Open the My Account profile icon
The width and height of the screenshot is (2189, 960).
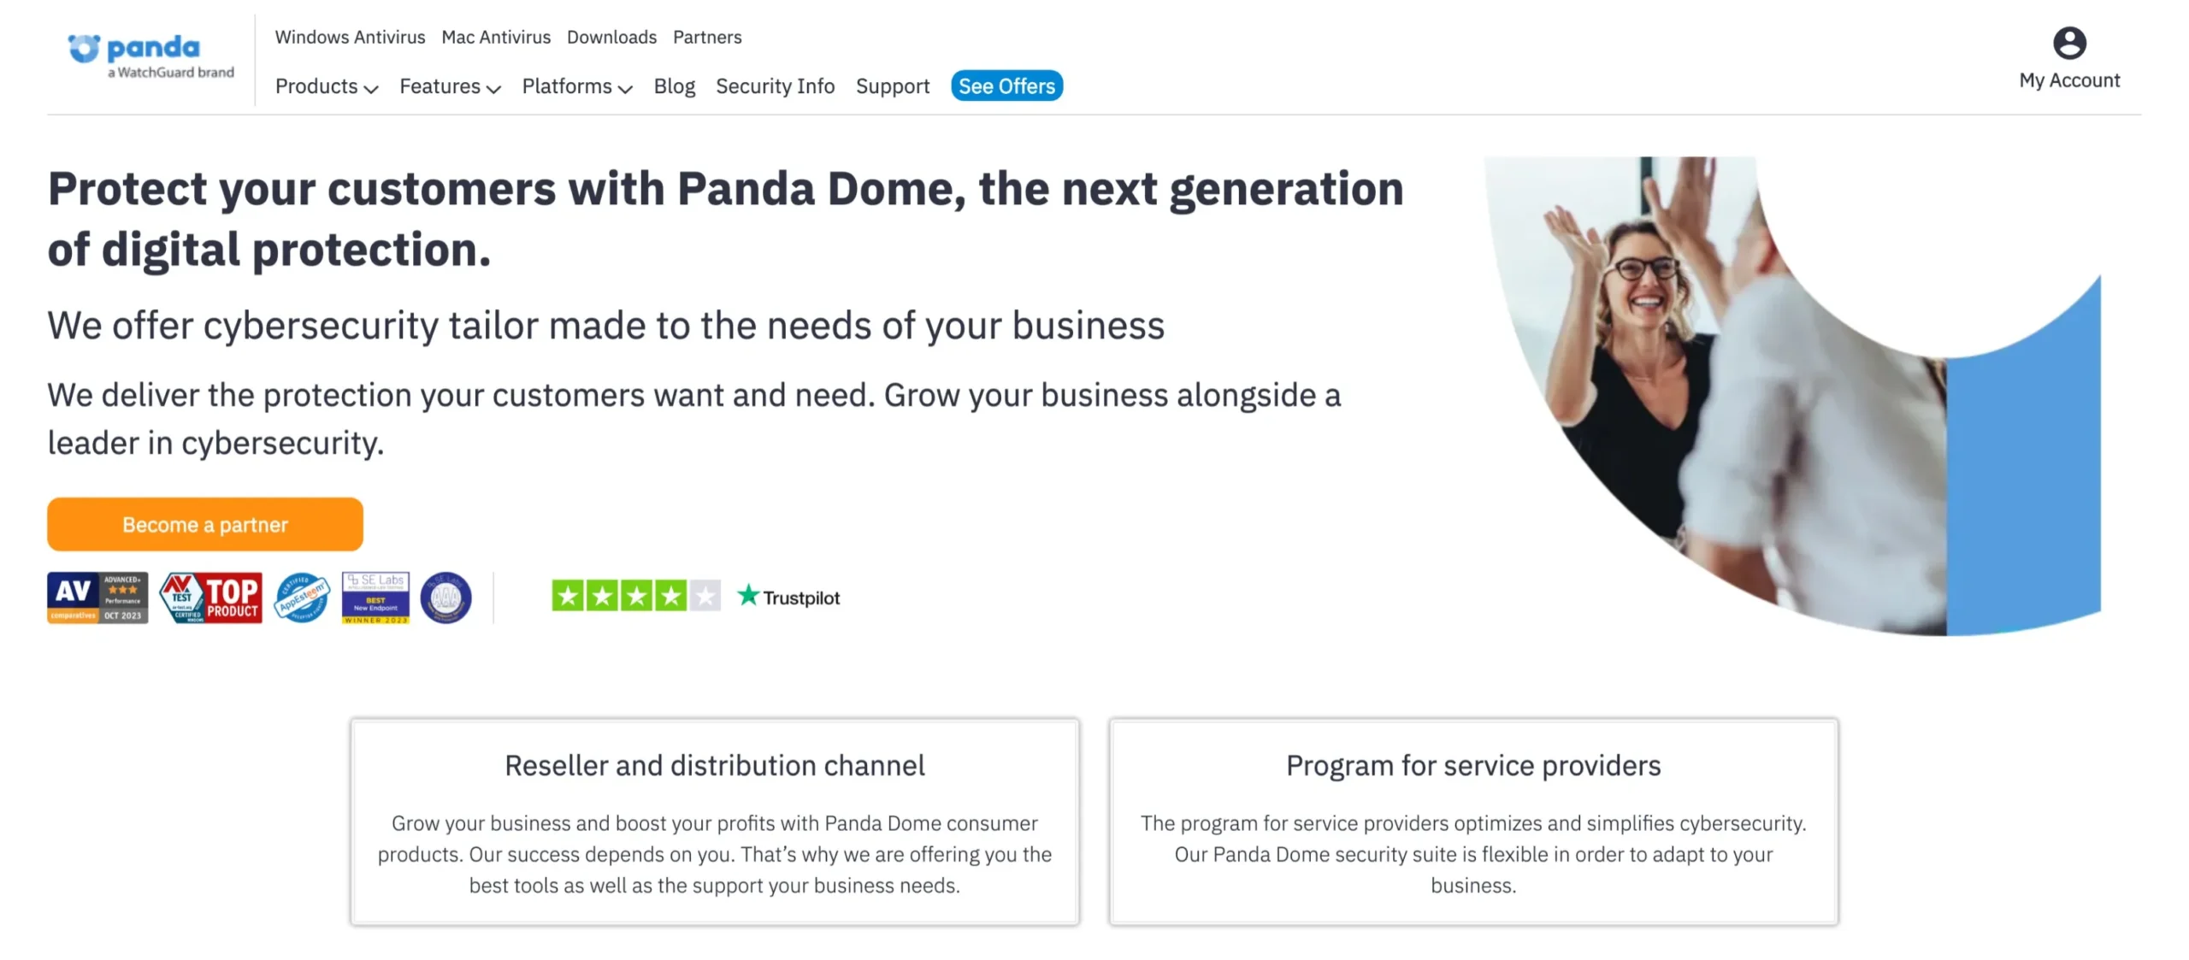(2068, 43)
